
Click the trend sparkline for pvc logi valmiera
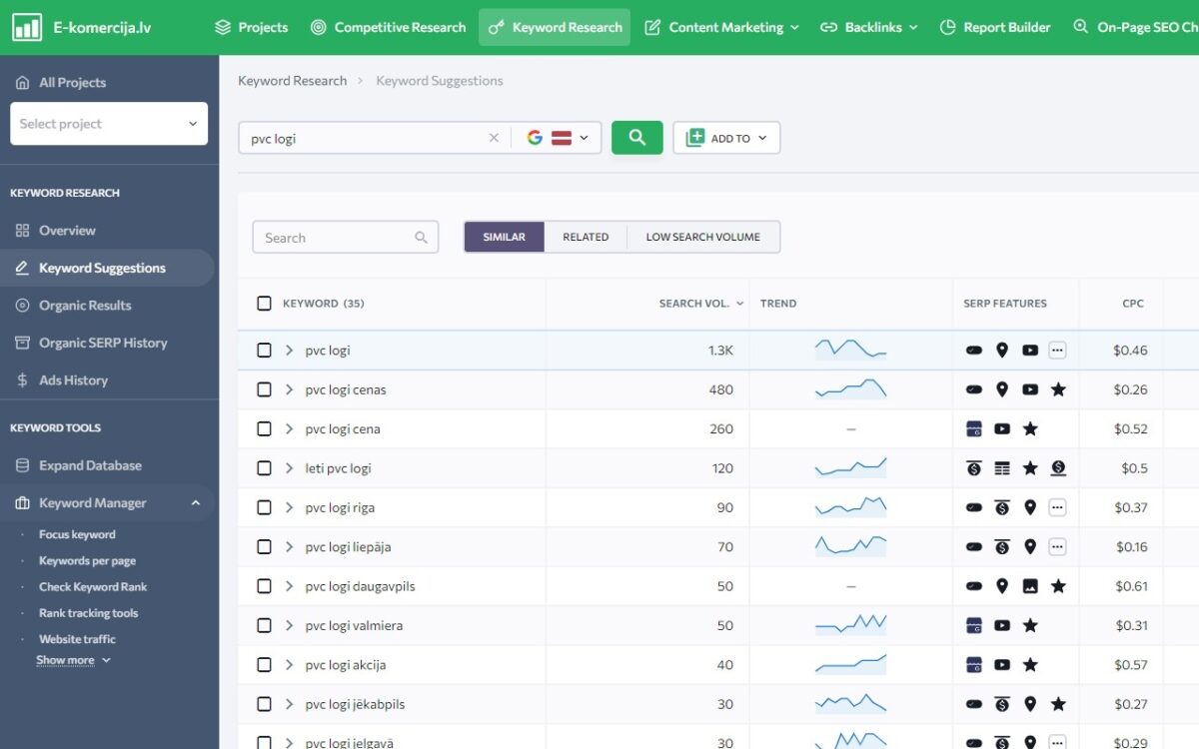tap(850, 626)
